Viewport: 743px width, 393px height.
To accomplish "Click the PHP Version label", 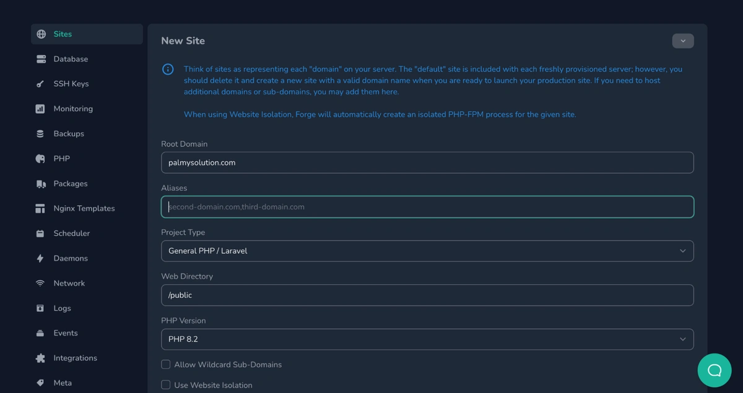I will click(x=183, y=321).
